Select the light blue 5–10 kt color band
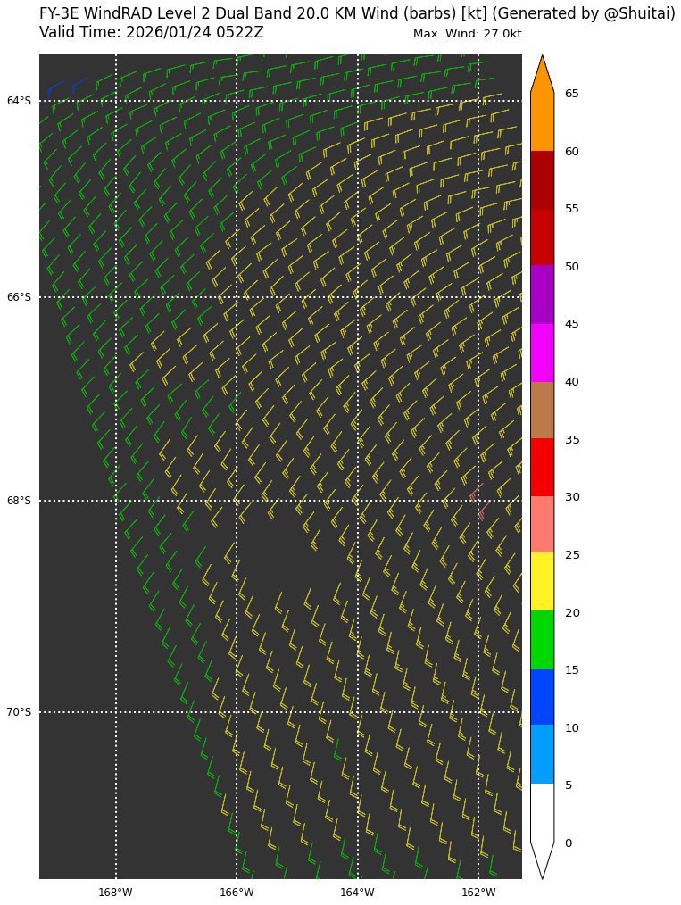Screen dimensions: 681x905 [542, 755]
